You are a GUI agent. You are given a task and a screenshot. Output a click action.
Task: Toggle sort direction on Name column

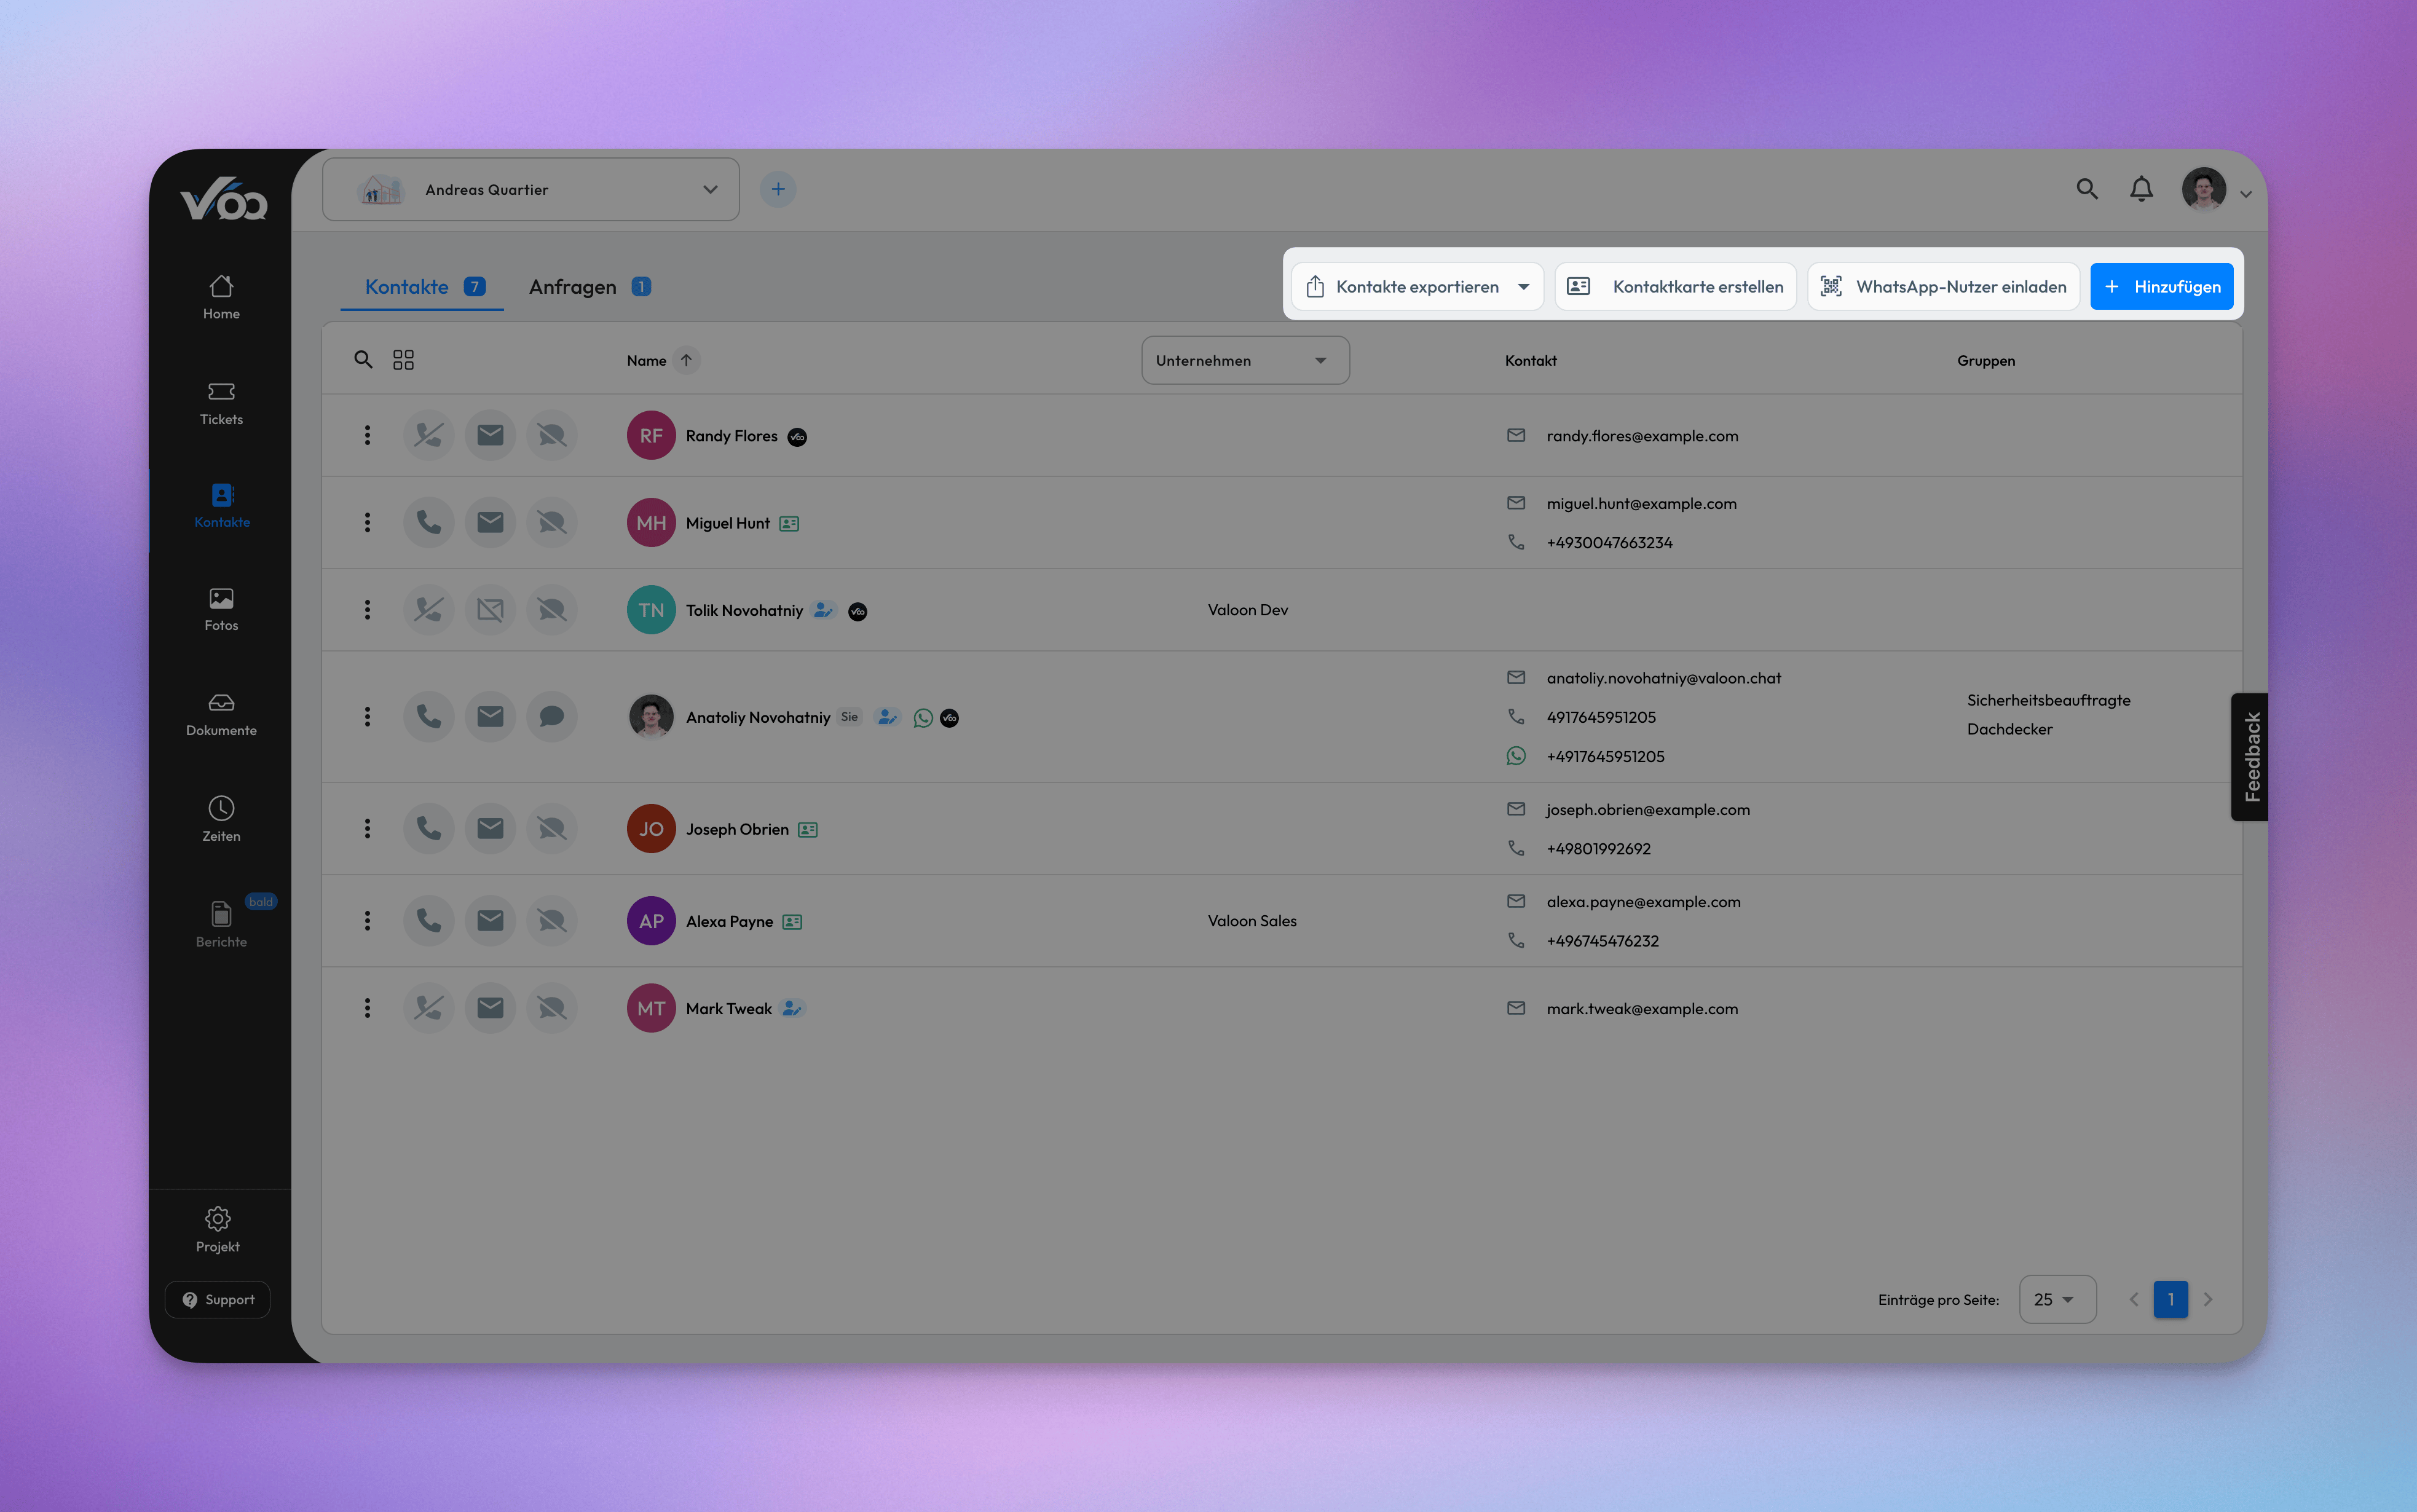pos(686,360)
